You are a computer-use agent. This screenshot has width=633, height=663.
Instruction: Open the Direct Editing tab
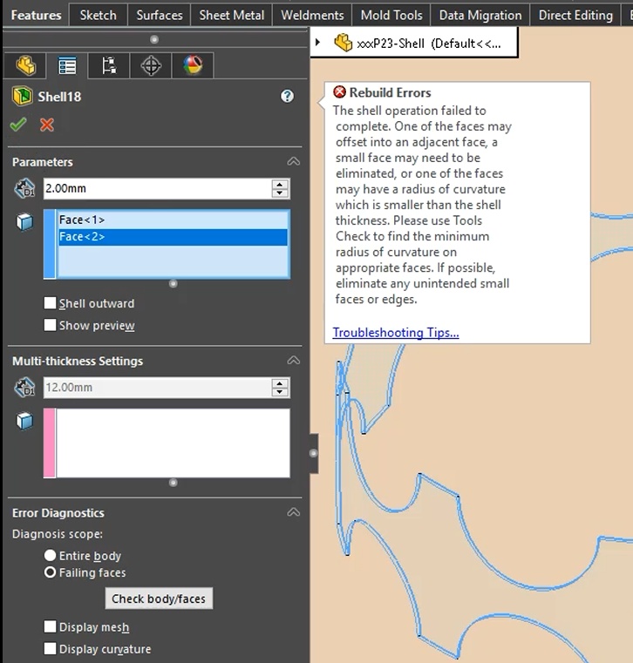(575, 15)
